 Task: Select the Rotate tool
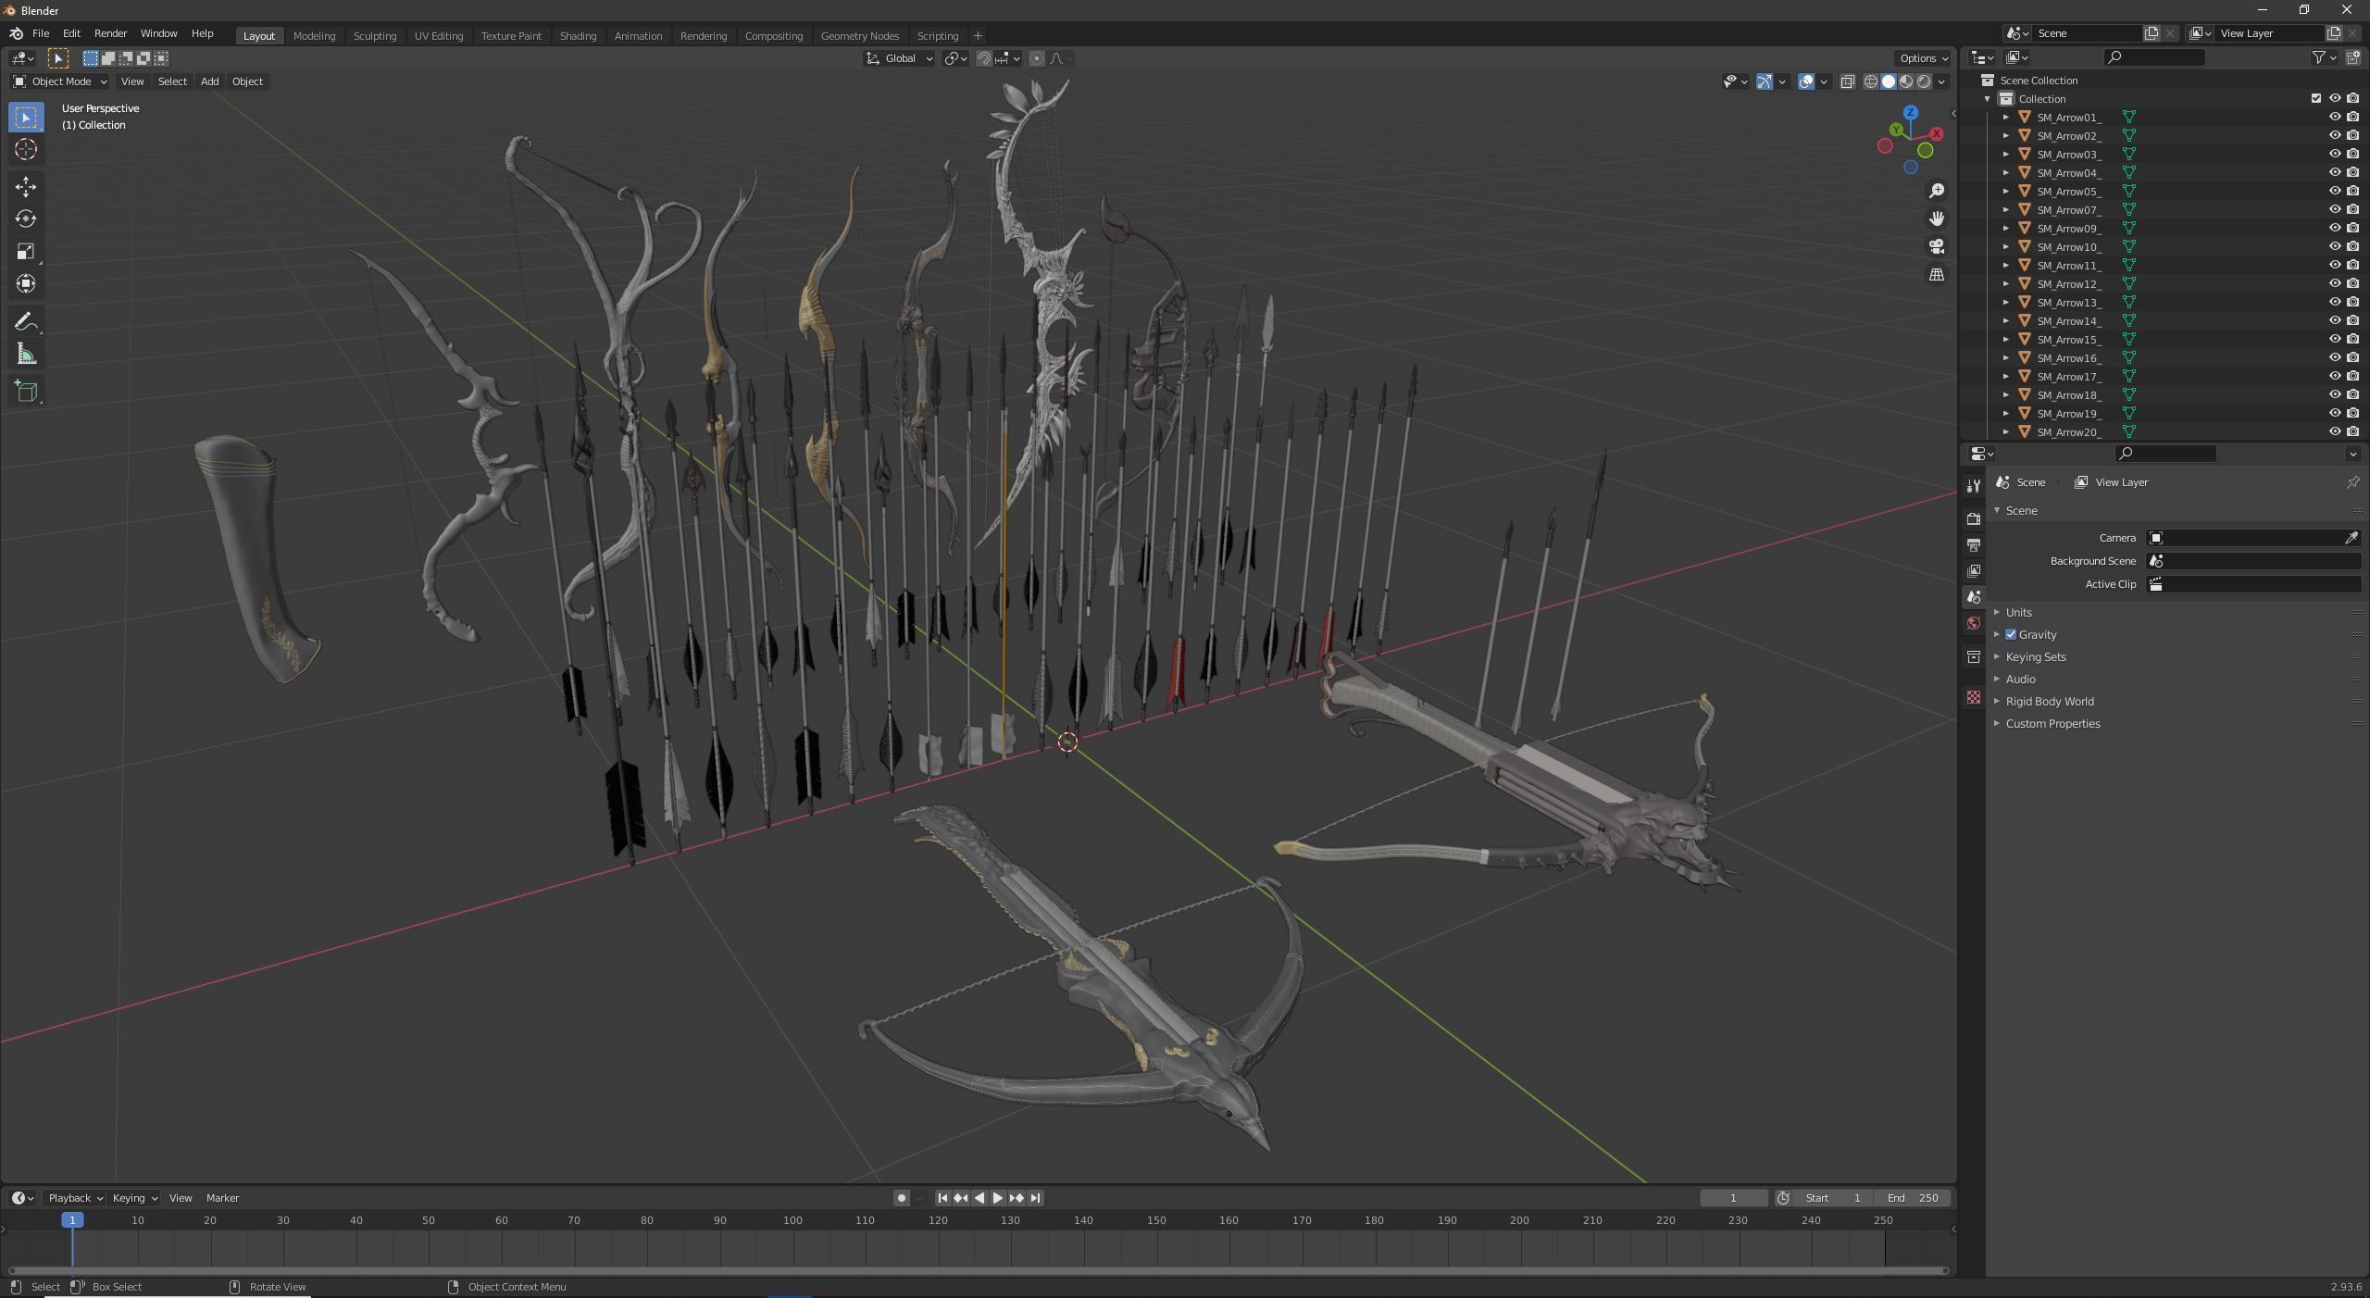(x=26, y=218)
